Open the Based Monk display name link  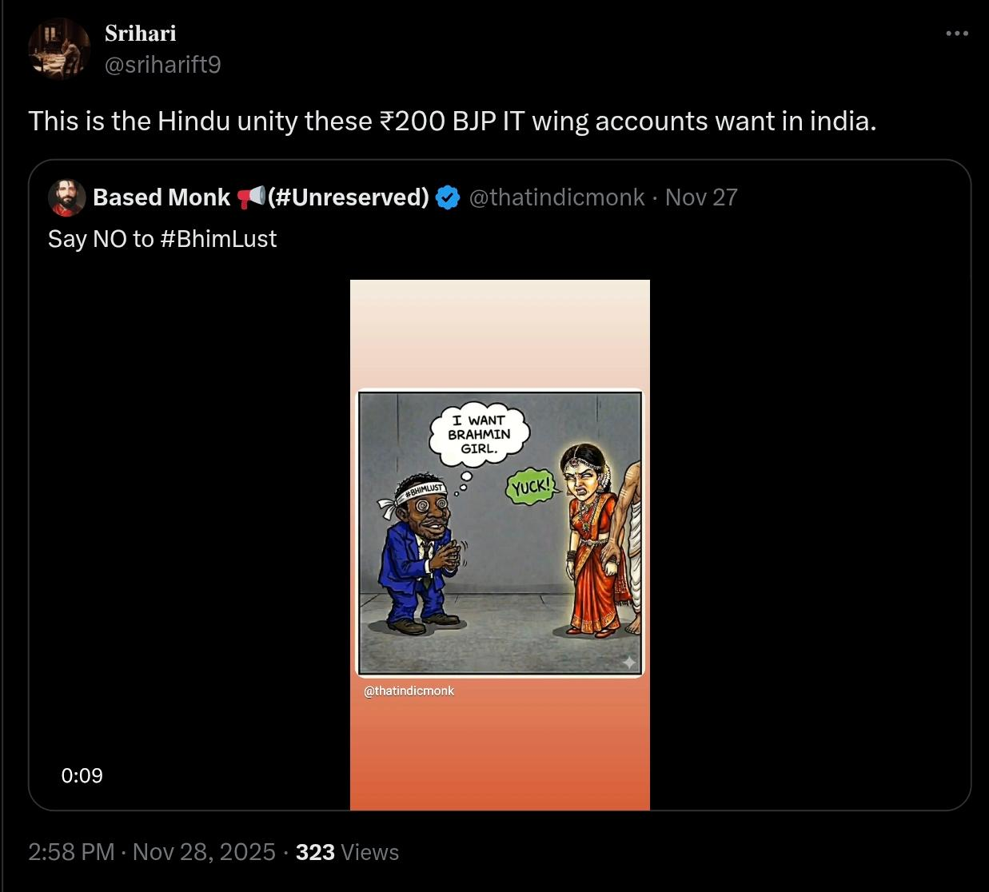tap(162, 197)
